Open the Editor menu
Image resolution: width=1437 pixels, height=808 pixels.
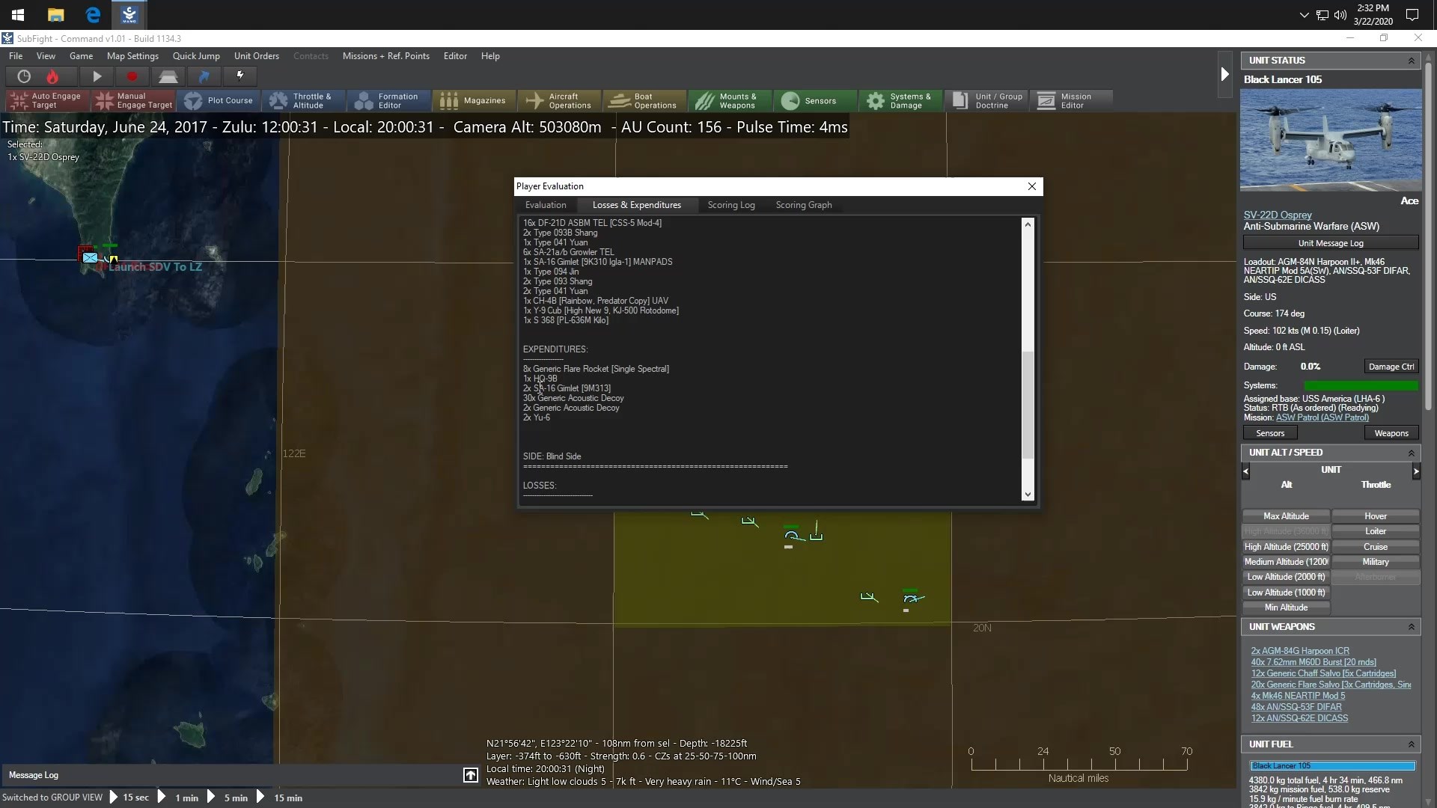[x=455, y=56]
